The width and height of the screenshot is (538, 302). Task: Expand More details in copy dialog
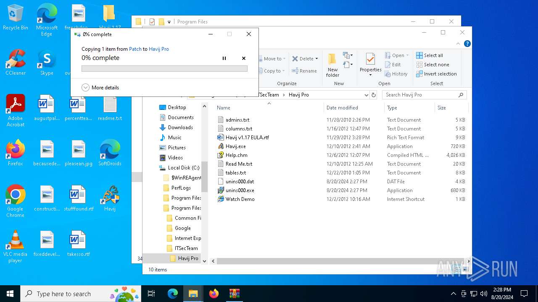point(100,88)
